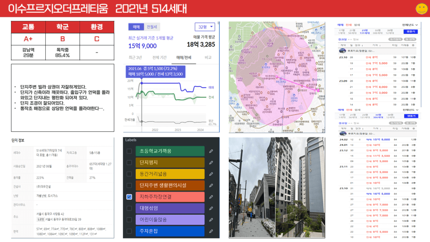Open the complex entrance street photo
Viewport: 430px width, 242px height.
(x=252, y=187)
